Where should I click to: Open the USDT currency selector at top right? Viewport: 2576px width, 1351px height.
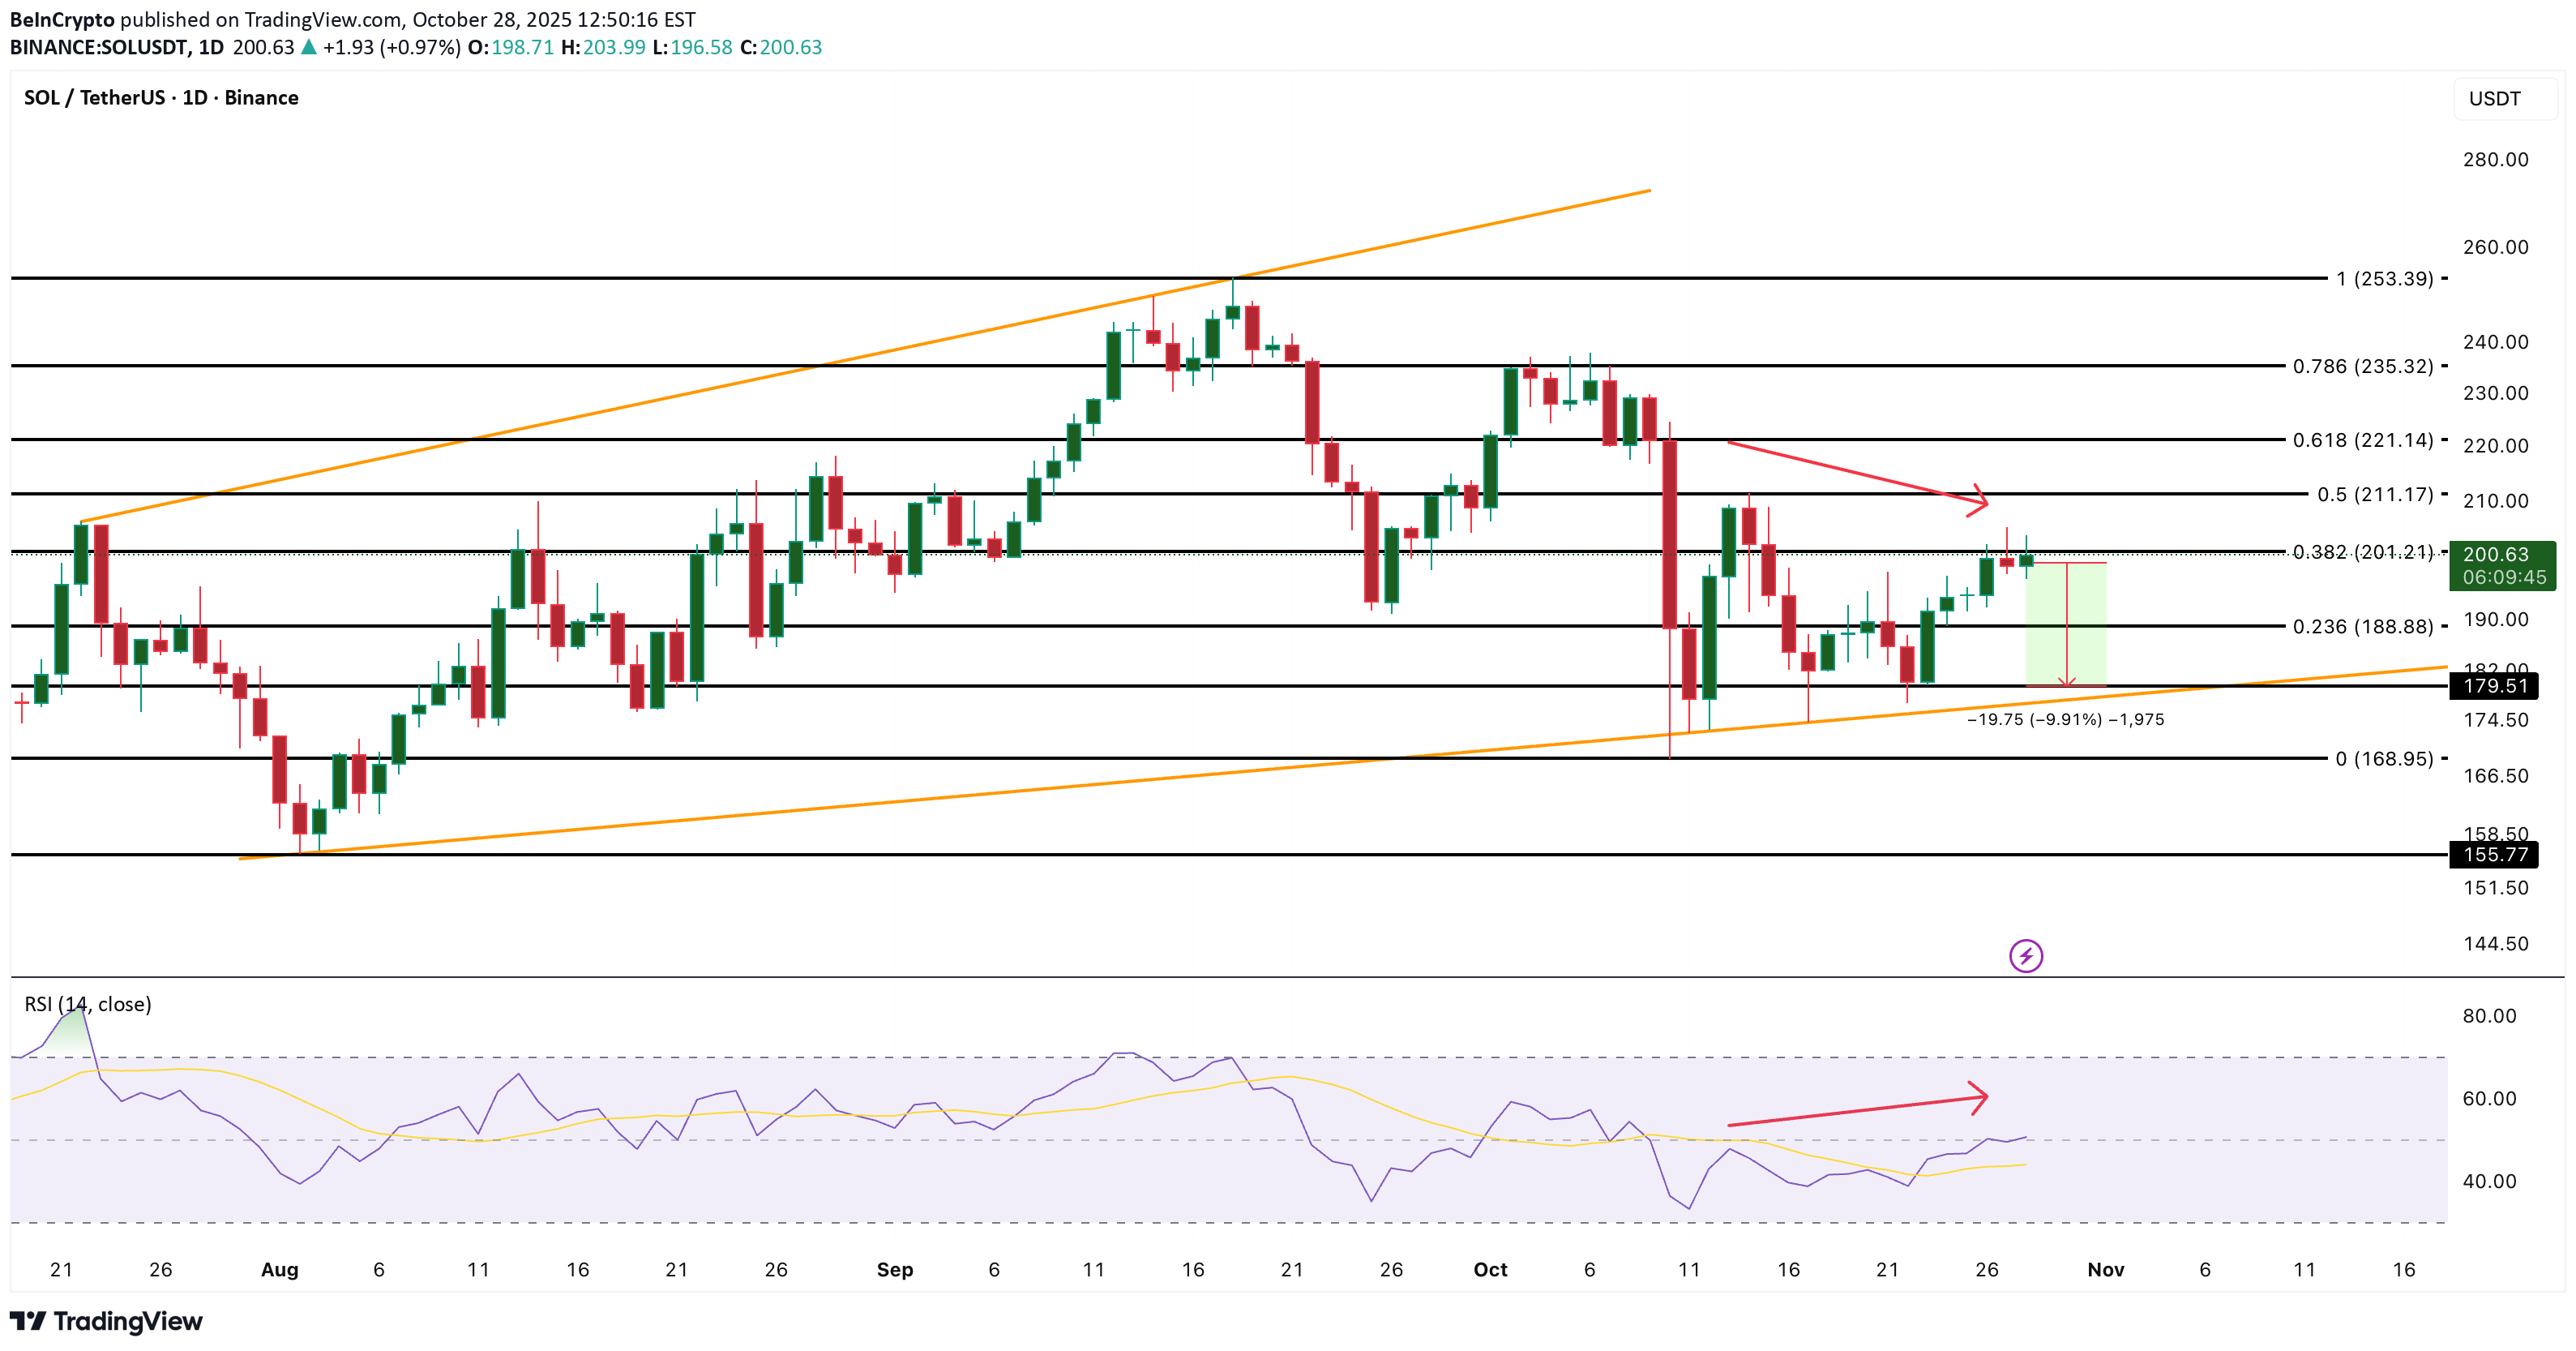click(2496, 97)
